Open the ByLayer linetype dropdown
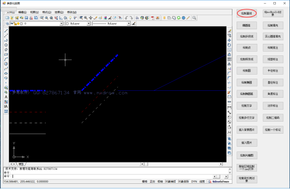 [111, 23]
